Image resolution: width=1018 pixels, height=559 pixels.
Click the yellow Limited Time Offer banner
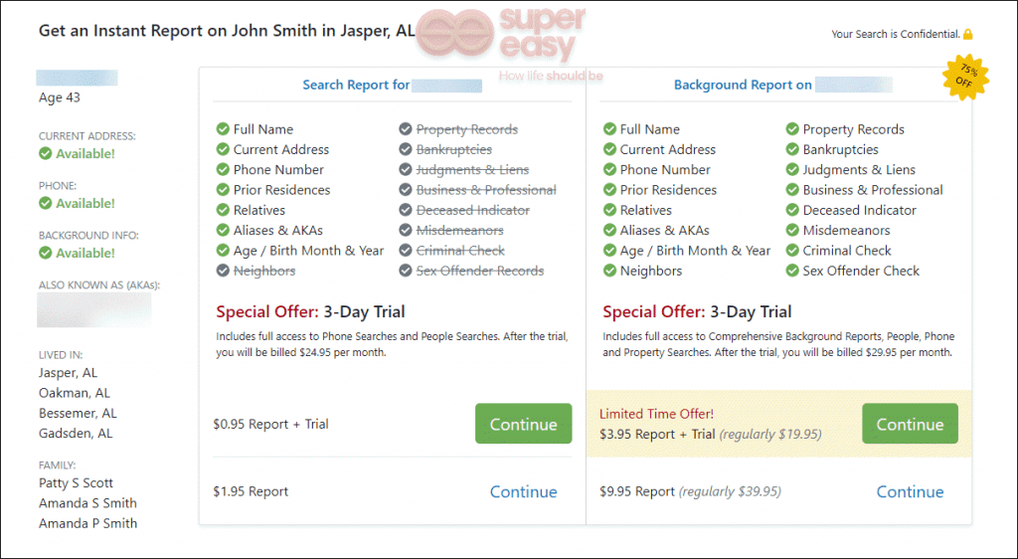(x=779, y=424)
